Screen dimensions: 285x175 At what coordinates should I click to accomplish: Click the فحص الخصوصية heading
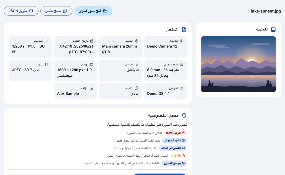click(x=163, y=116)
